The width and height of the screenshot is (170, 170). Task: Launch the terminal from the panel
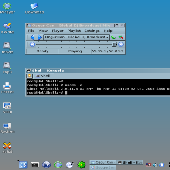pyautogui.click(x=35, y=165)
